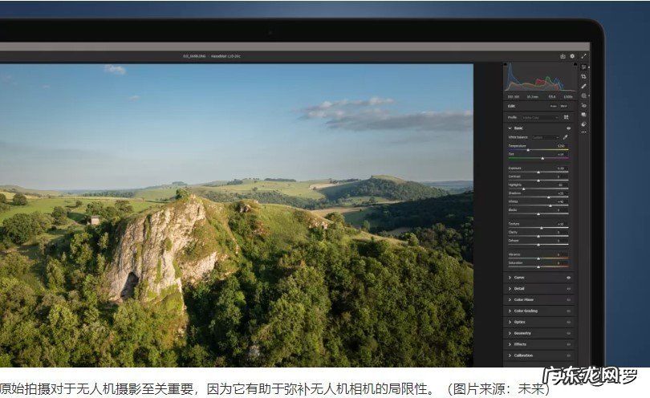Expand the Effects panel
The width and height of the screenshot is (650, 398).
coord(510,344)
